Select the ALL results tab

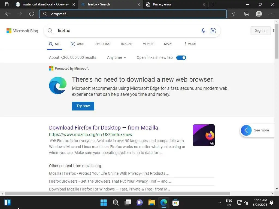click(x=54, y=44)
